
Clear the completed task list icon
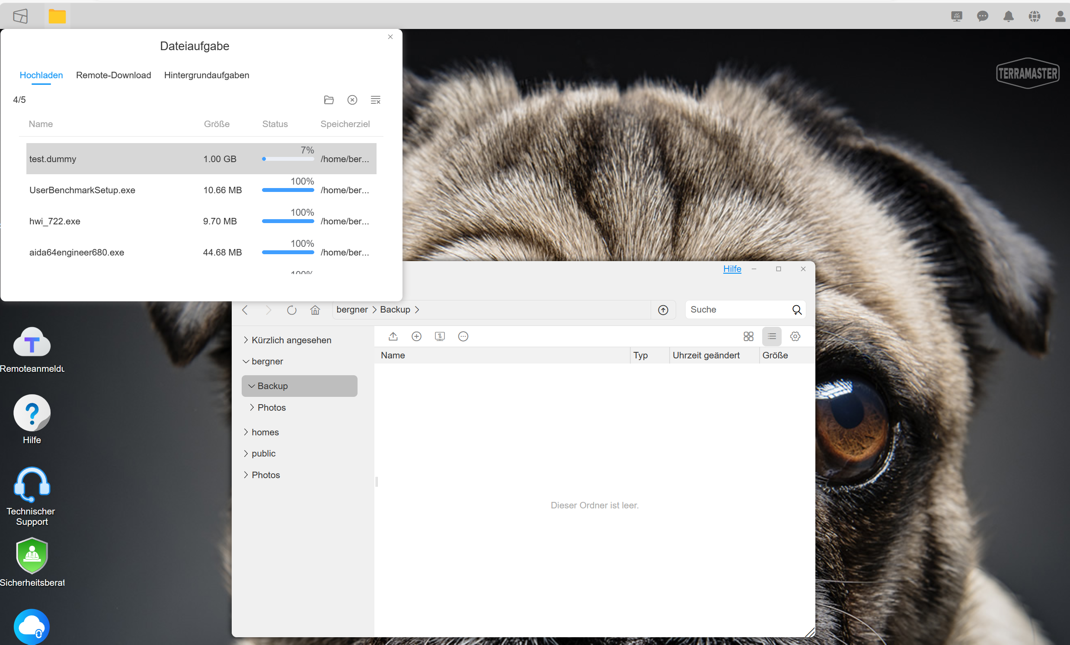pos(376,100)
